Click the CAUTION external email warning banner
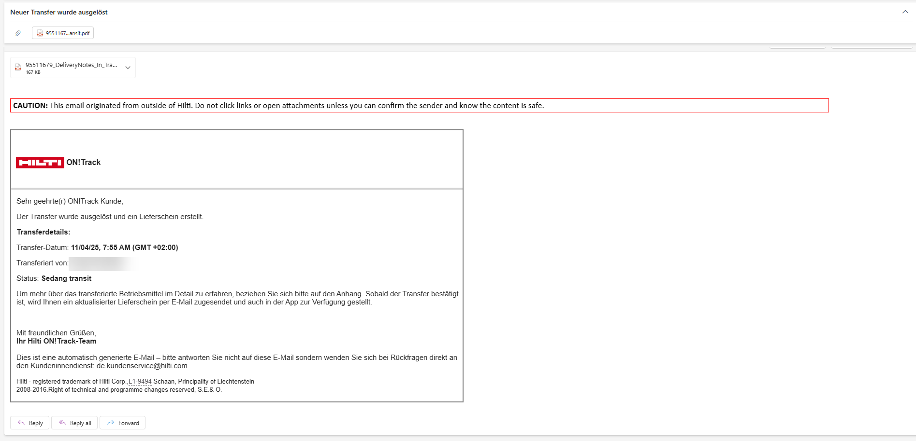 [x=419, y=106]
